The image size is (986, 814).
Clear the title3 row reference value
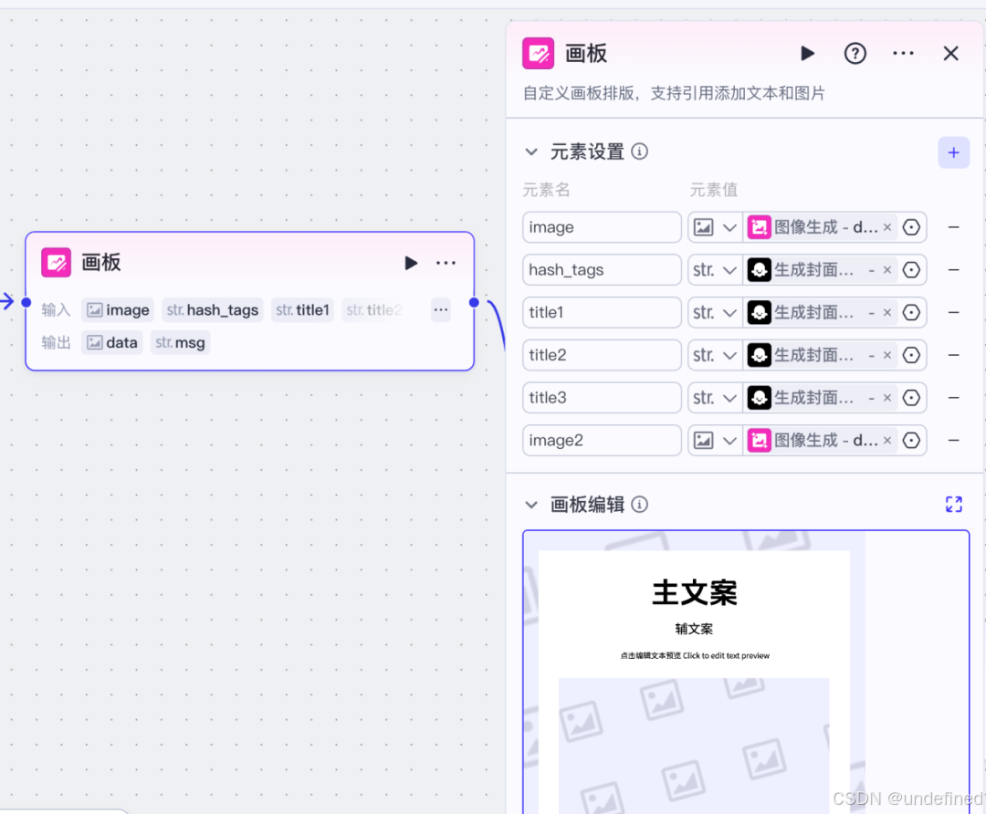tap(887, 398)
